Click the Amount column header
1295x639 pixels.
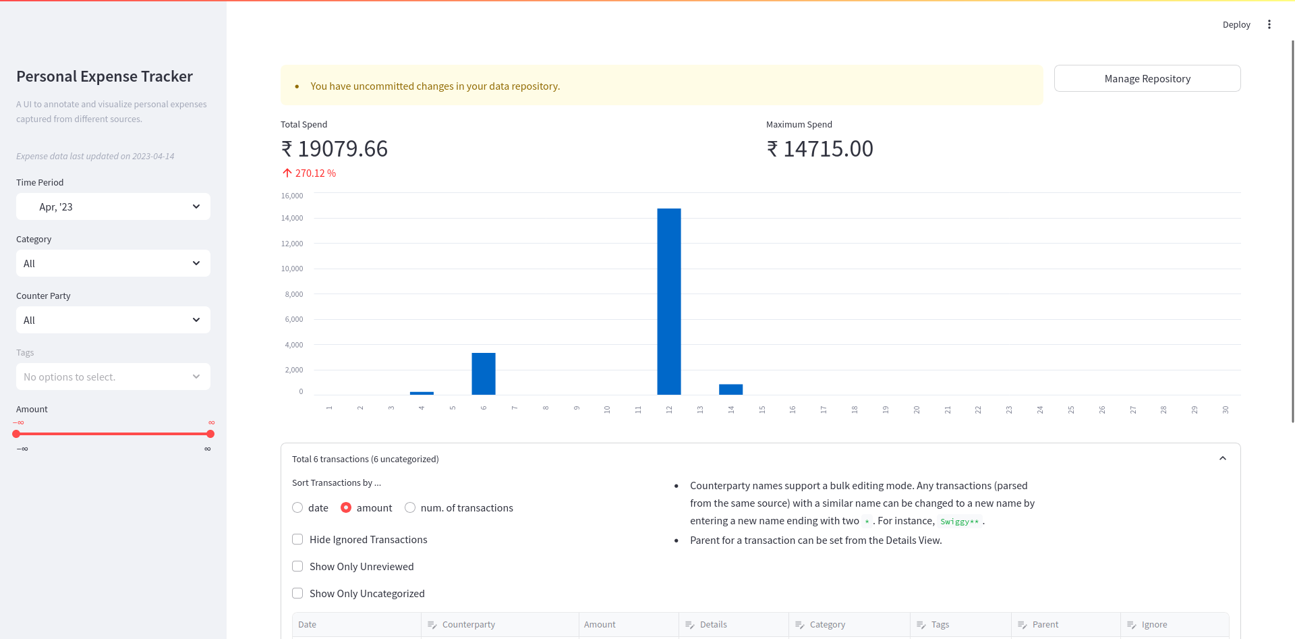coord(629,625)
